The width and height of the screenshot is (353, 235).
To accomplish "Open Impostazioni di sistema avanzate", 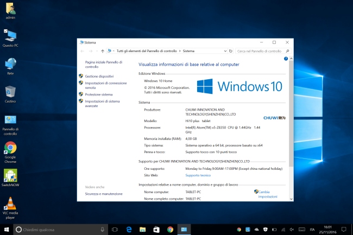I will 102,104.
